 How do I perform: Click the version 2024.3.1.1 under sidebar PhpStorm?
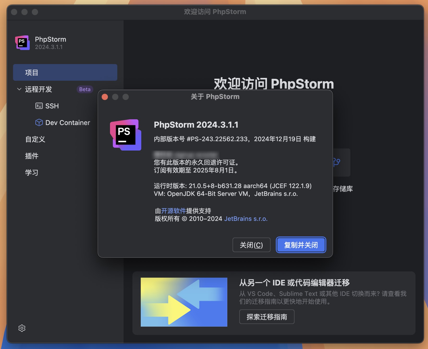coord(49,47)
